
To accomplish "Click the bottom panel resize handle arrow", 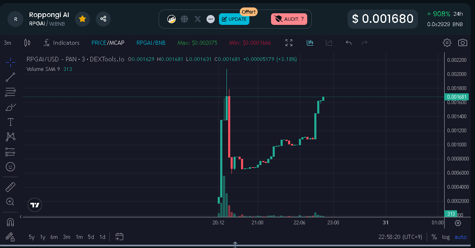I will pyautogui.click(x=235, y=245).
